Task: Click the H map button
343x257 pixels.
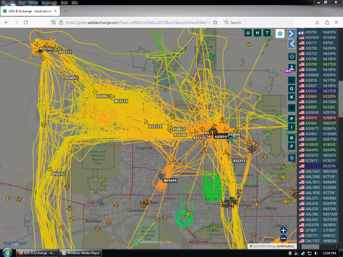Action: (x=258, y=33)
